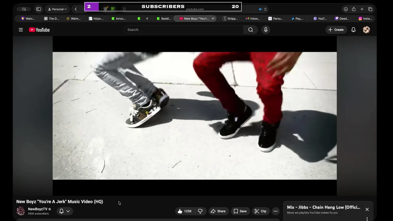Mute audio via address bar speaker icon
The image size is (393, 221).
260,9
